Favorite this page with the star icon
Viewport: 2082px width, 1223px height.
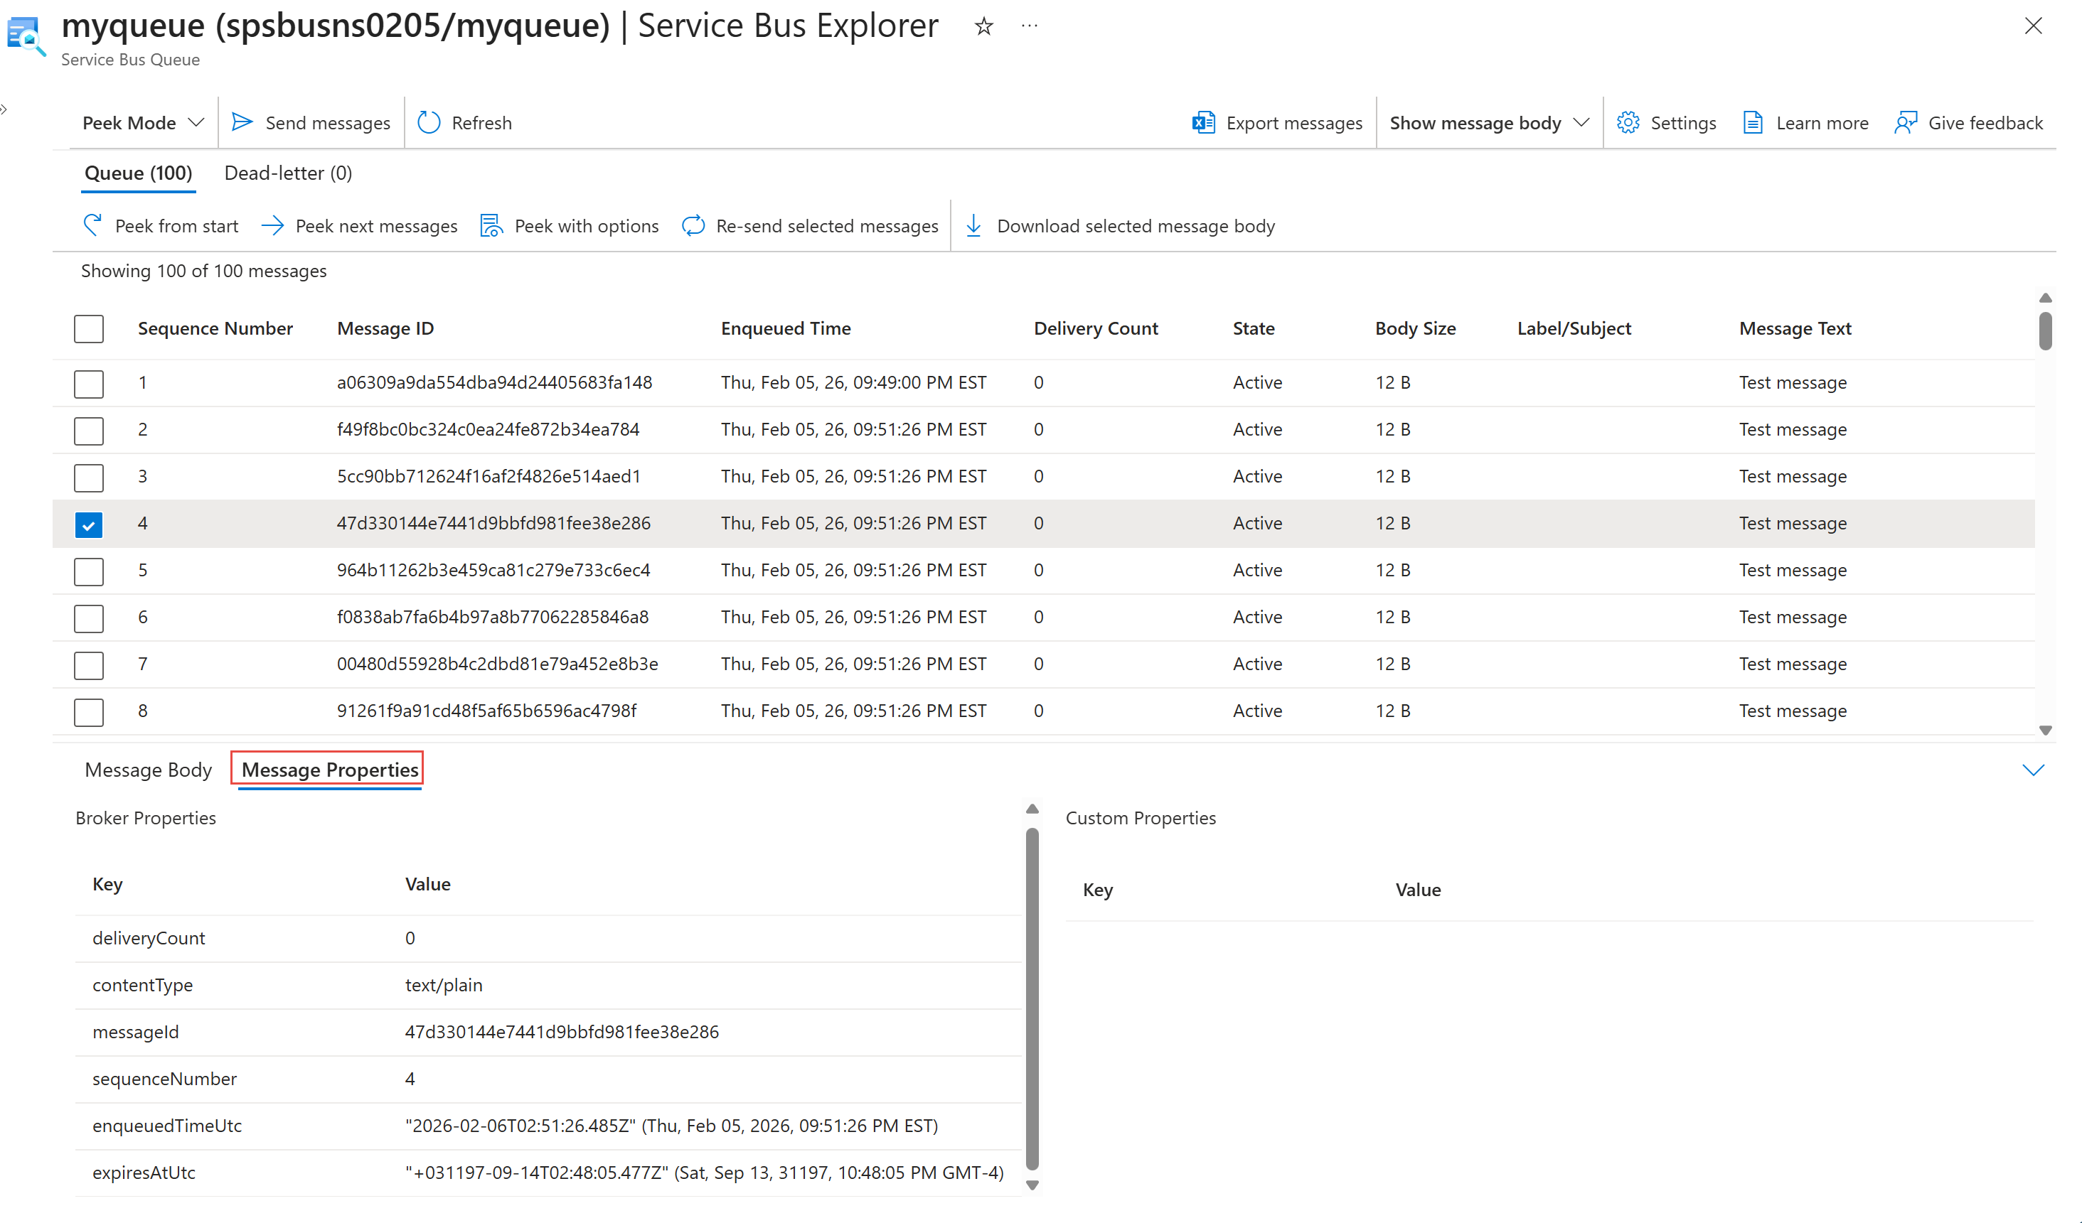983,26
